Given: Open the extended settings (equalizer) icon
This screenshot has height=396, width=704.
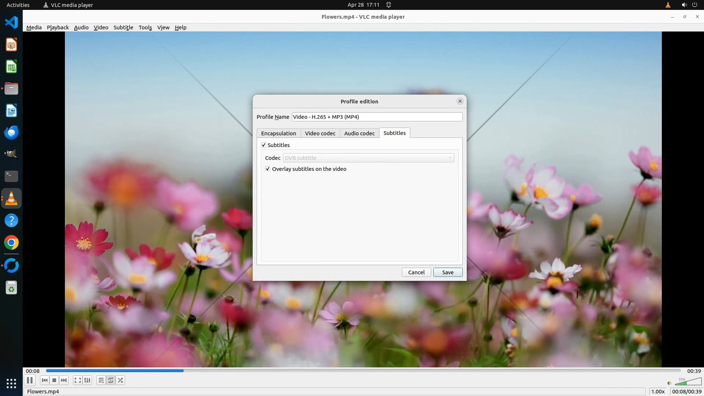Looking at the screenshot, I should (87, 380).
